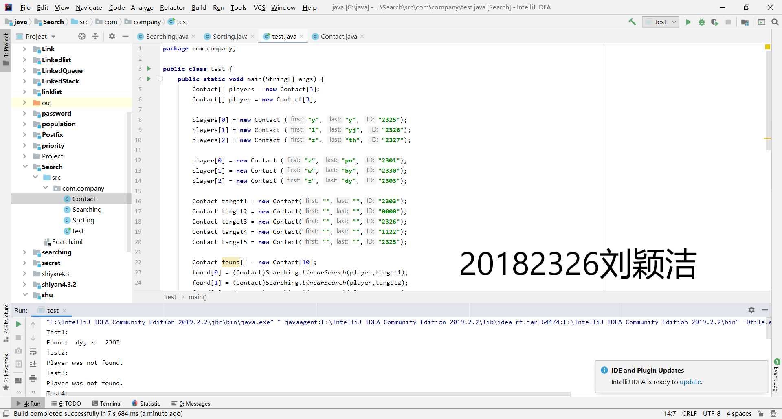782x419 pixels.
Task: Open the 0: Messages tool window
Action: pyautogui.click(x=191, y=404)
